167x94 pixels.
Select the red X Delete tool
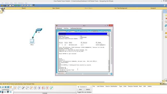166,19
